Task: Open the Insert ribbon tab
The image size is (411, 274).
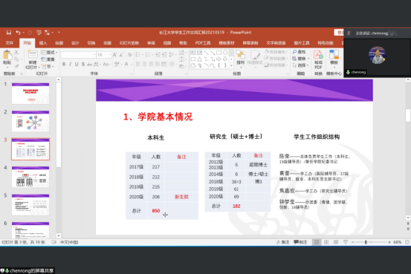Action: click(43, 43)
